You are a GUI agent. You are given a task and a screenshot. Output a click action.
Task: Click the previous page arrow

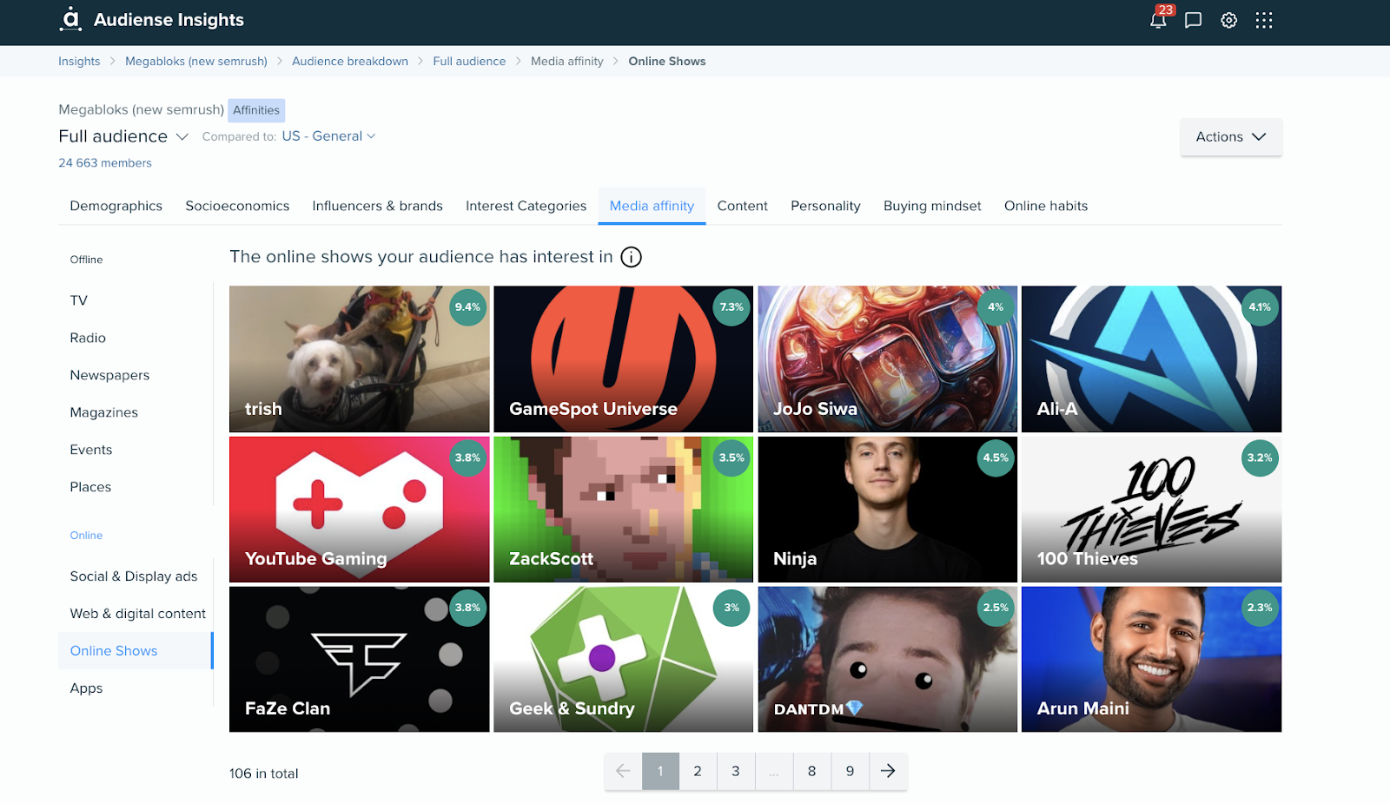click(623, 771)
